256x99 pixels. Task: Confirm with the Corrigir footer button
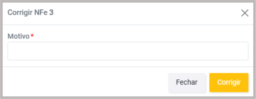(229, 82)
